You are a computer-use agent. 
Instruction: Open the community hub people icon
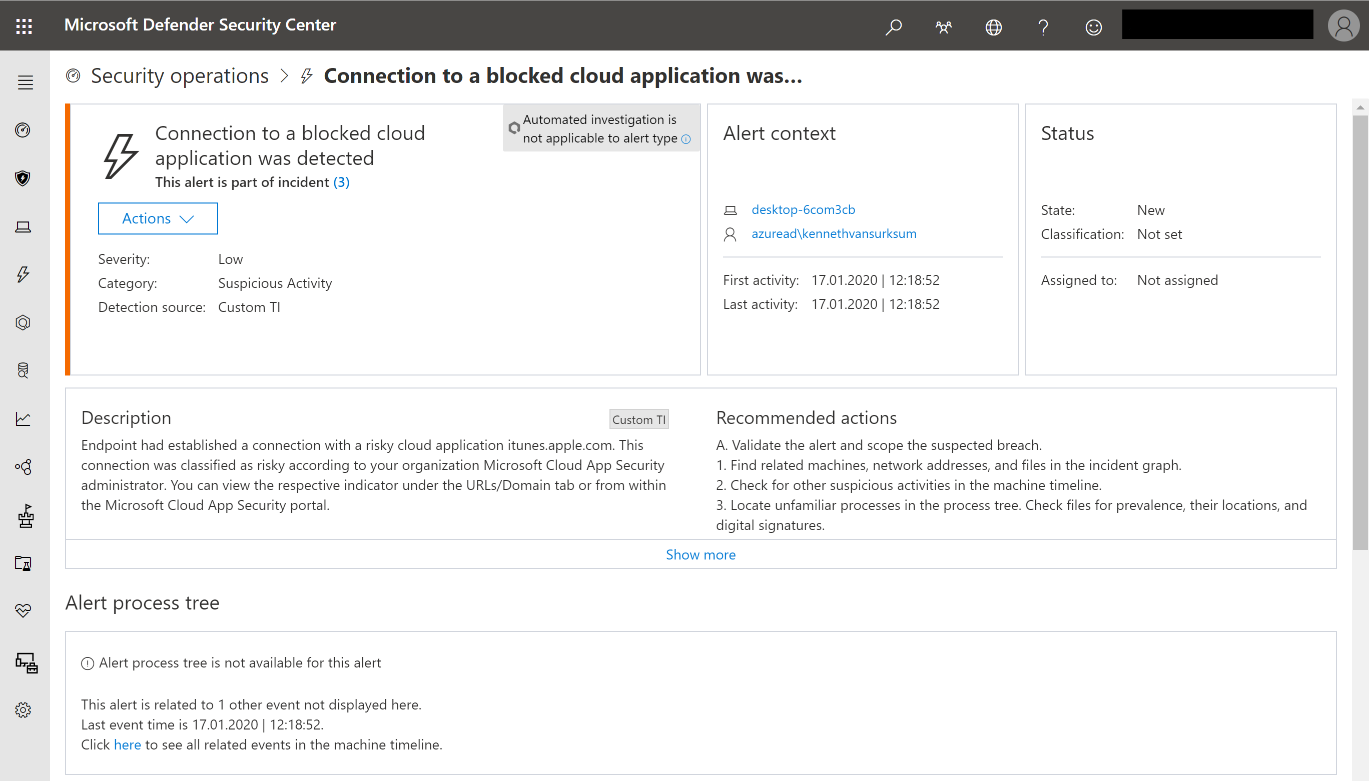tap(943, 26)
